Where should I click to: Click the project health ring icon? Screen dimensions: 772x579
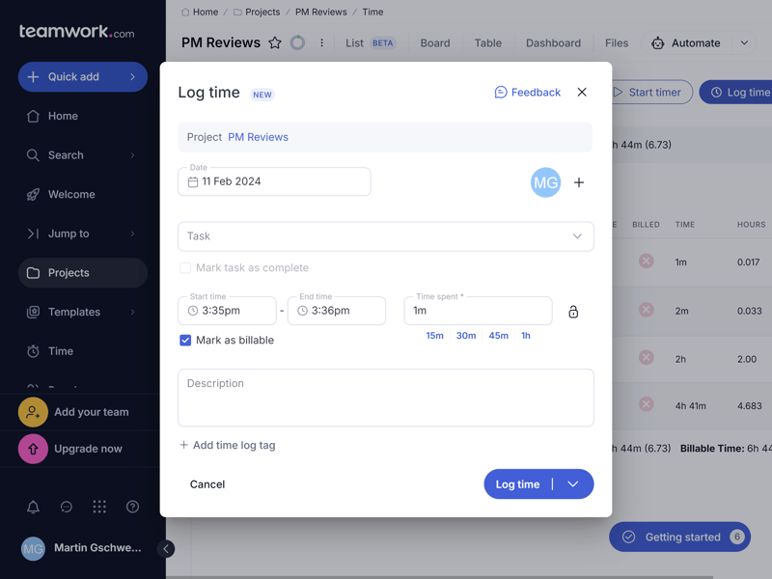pos(297,42)
